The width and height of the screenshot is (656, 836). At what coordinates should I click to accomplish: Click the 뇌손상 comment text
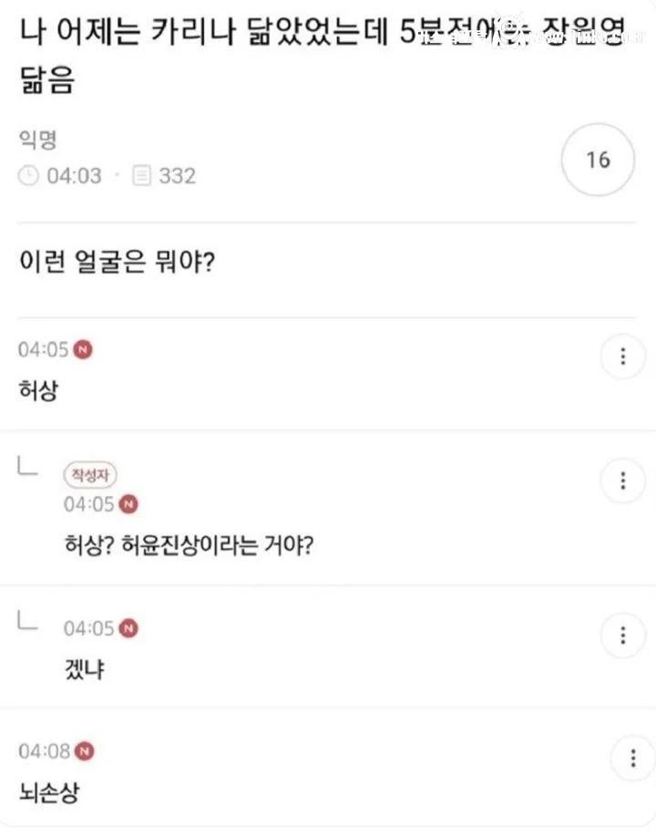[x=48, y=792]
